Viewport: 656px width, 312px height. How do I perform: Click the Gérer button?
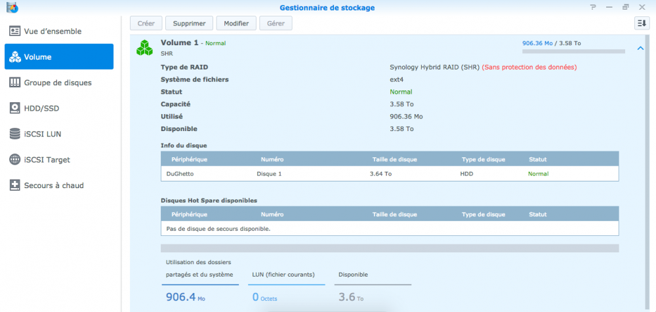click(x=276, y=24)
